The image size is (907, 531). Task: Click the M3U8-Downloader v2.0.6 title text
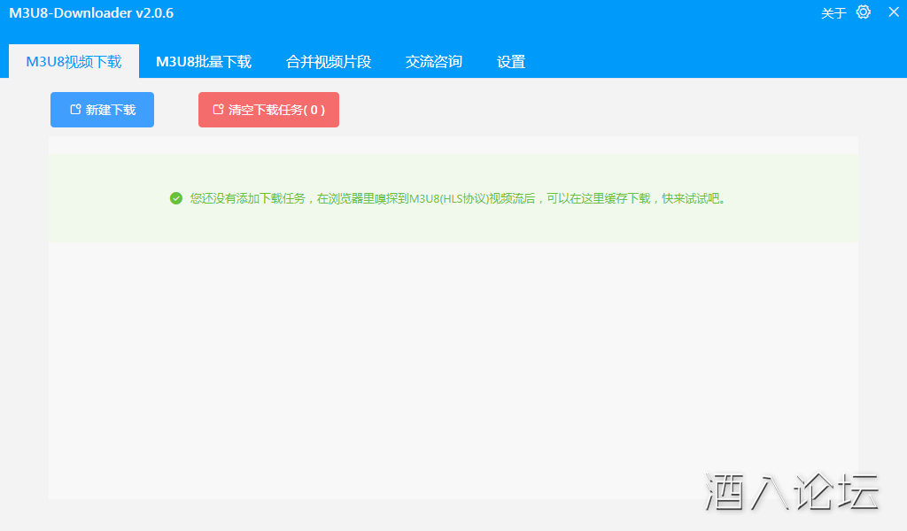click(91, 13)
